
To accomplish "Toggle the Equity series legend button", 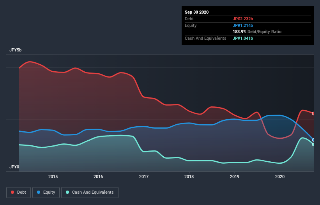I will click(x=46, y=193).
